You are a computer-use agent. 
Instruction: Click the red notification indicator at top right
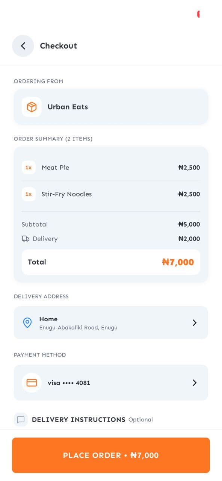tap(199, 14)
